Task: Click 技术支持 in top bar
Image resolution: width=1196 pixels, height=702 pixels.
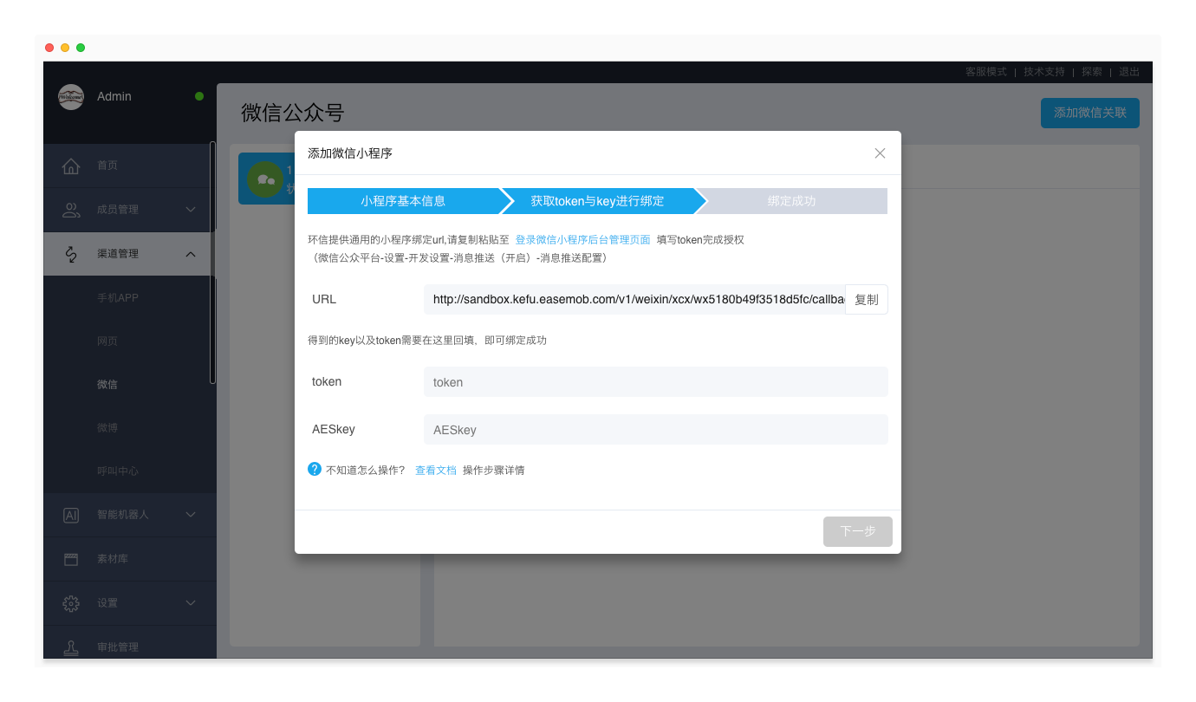Action: point(1044,72)
